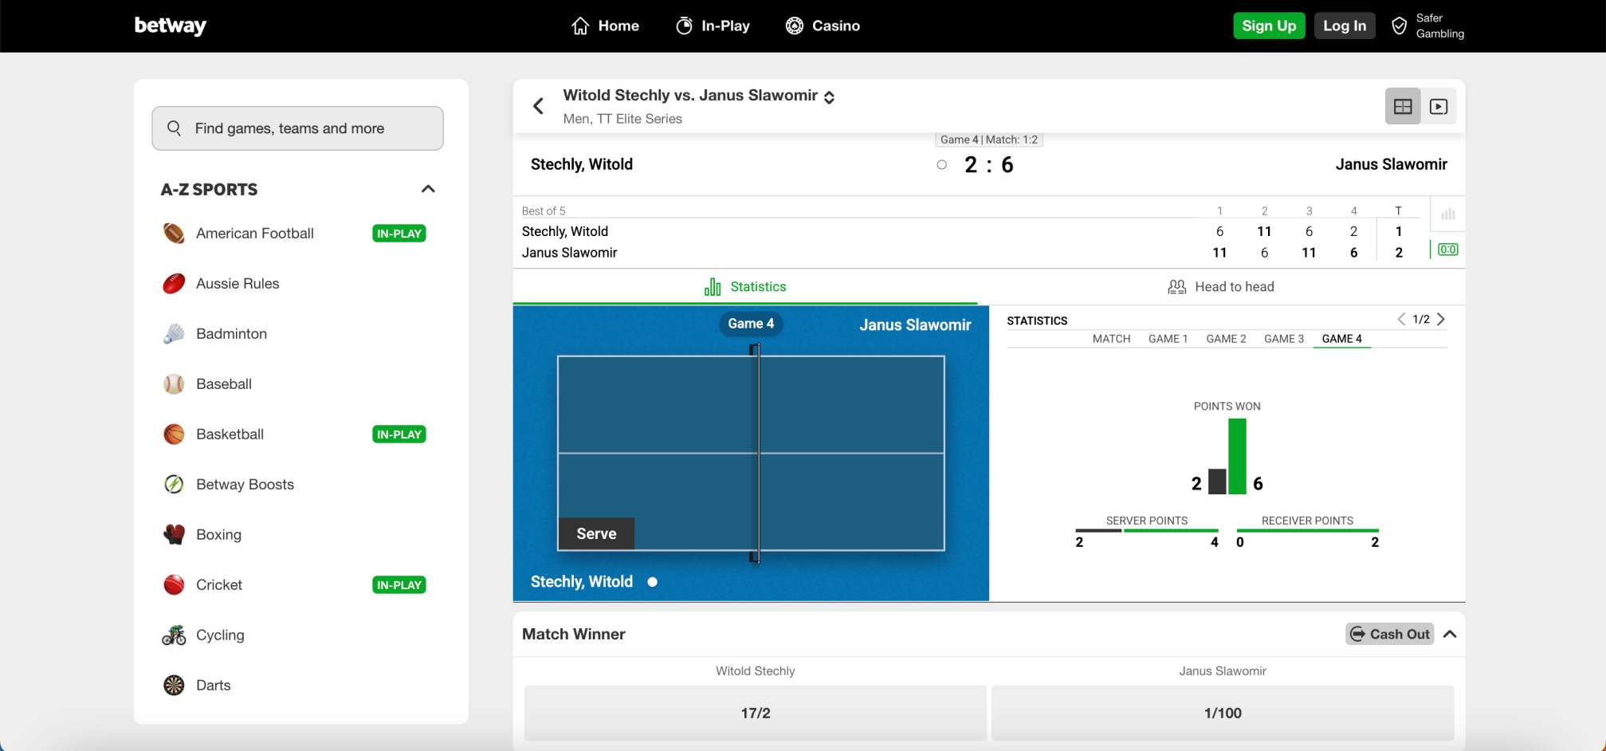Switch to the Head to head tab
1606x751 pixels.
coord(1220,287)
